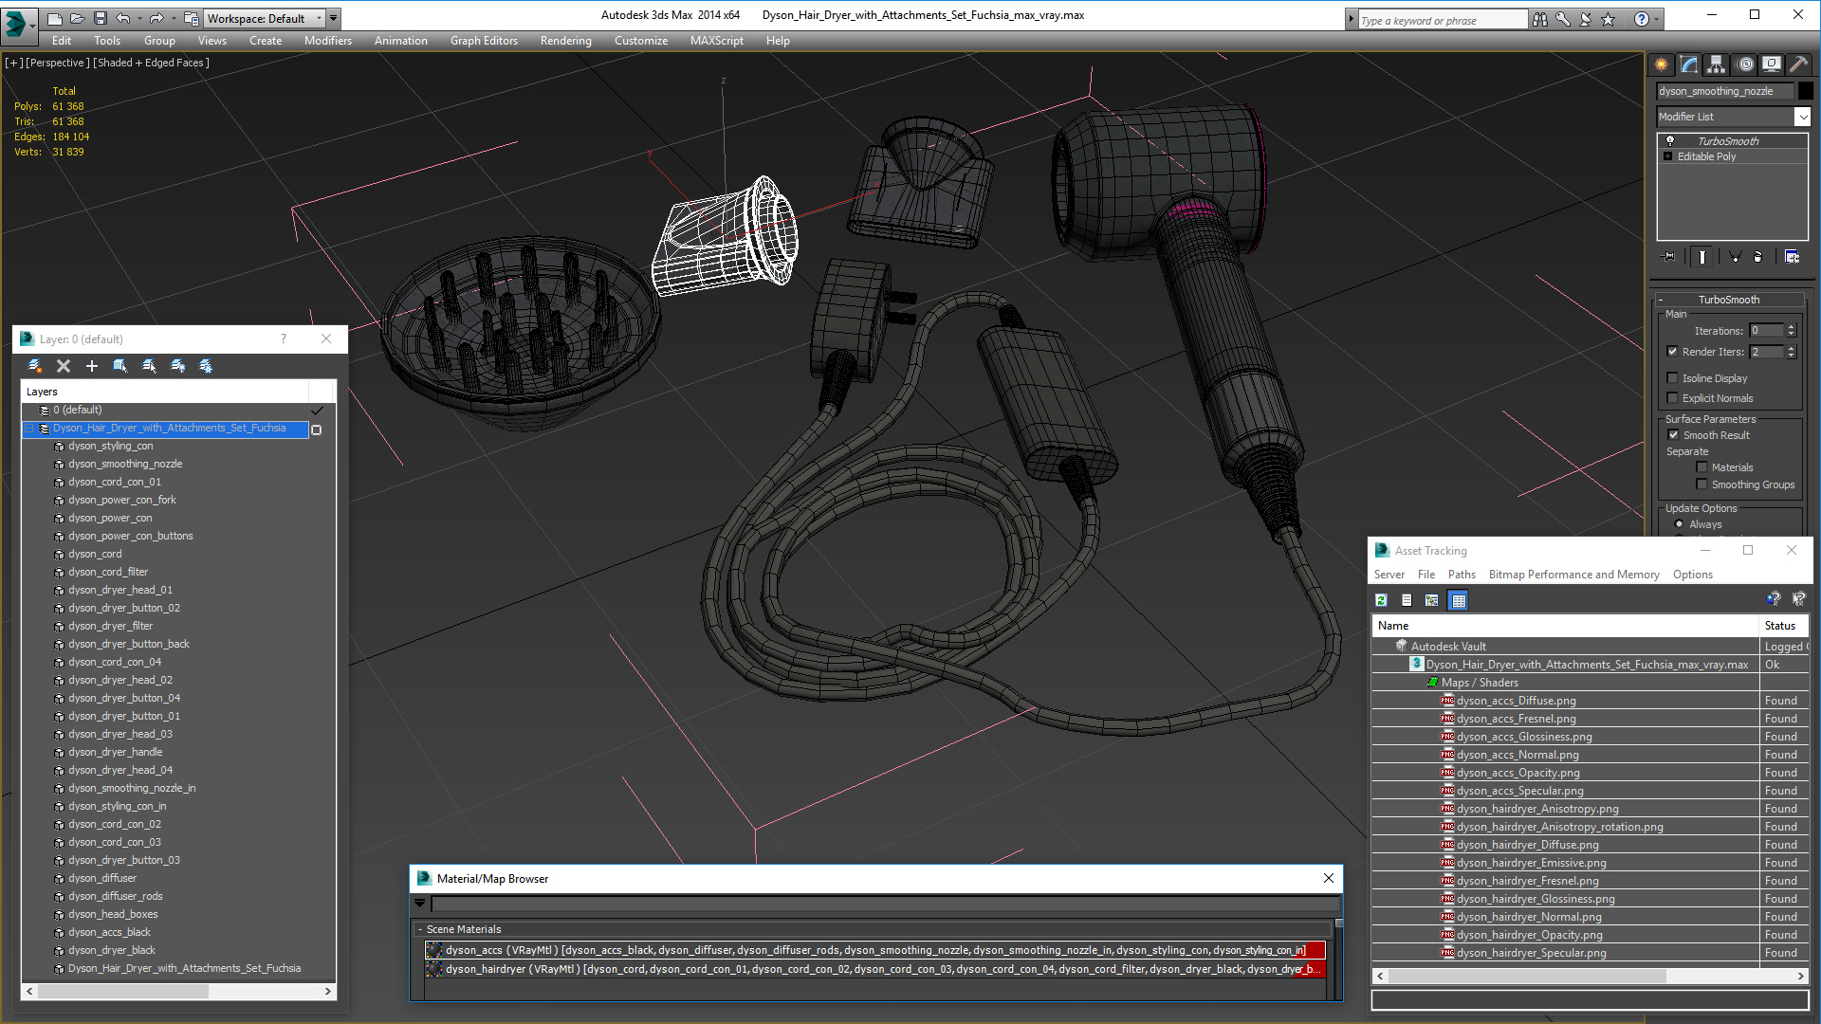Click the Redo arrow icon
This screenshot has height=1024, width=1821.
[x=156, y=18]
